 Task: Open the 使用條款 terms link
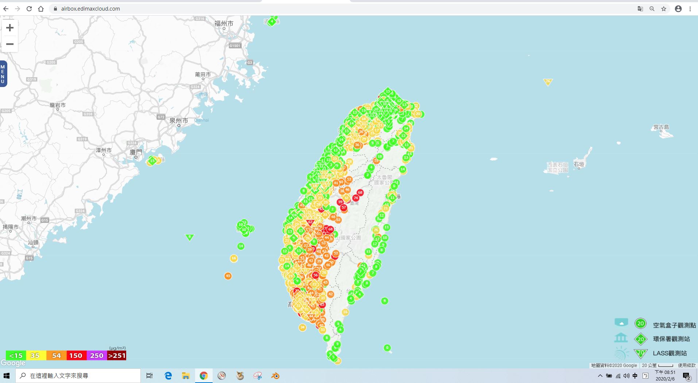687,365
